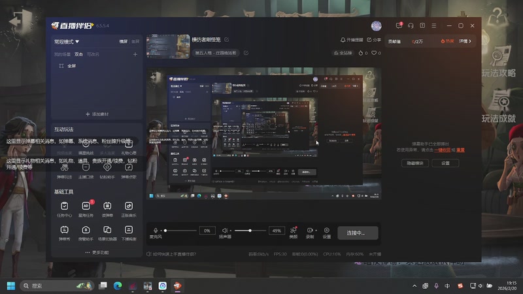523x294 pixels.
Task: Switch to 竖屏 portrait orientation
Action: (135, 42)
